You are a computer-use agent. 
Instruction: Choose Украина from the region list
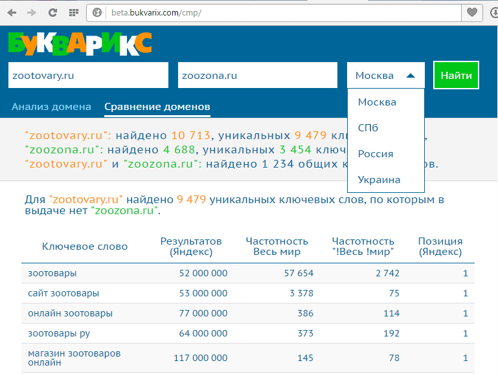point(379,180)
